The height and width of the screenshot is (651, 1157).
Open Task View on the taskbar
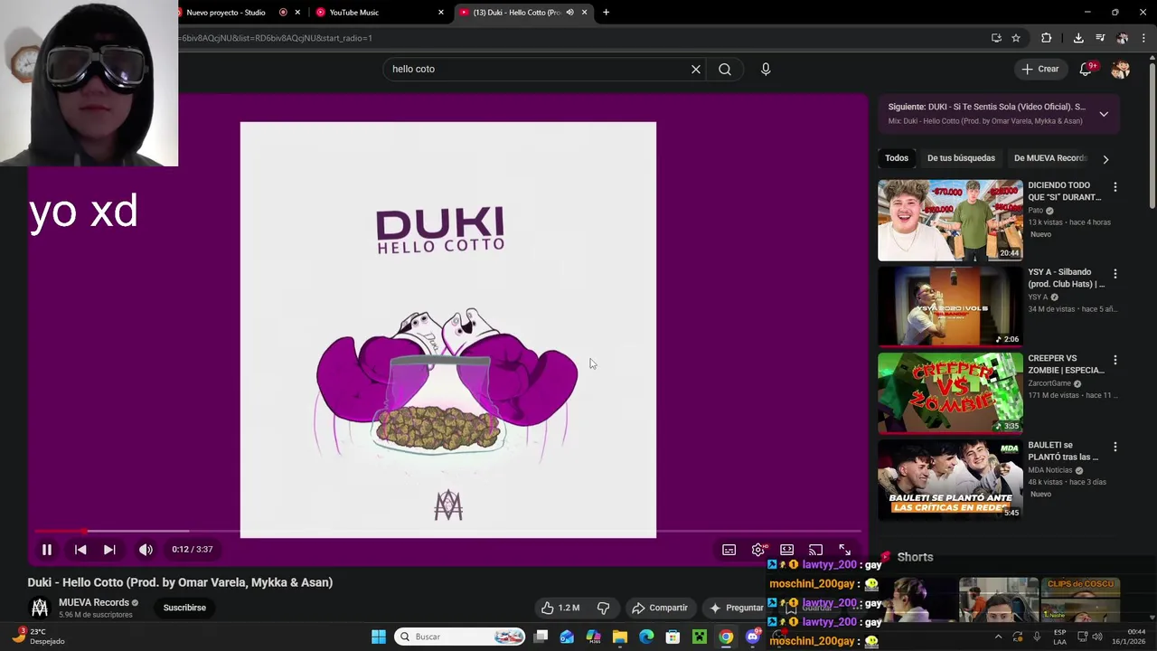[541, 637]
